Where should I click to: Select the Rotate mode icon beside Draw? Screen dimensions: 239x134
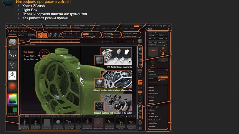click(x=60, y=35)
